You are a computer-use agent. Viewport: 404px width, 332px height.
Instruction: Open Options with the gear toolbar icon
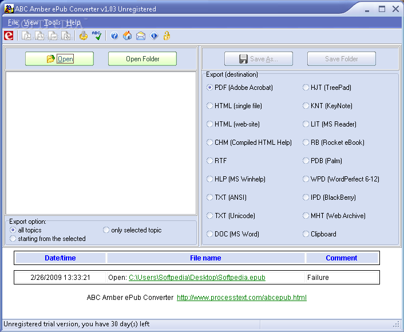pyautogui.click(x=84, y=35)
